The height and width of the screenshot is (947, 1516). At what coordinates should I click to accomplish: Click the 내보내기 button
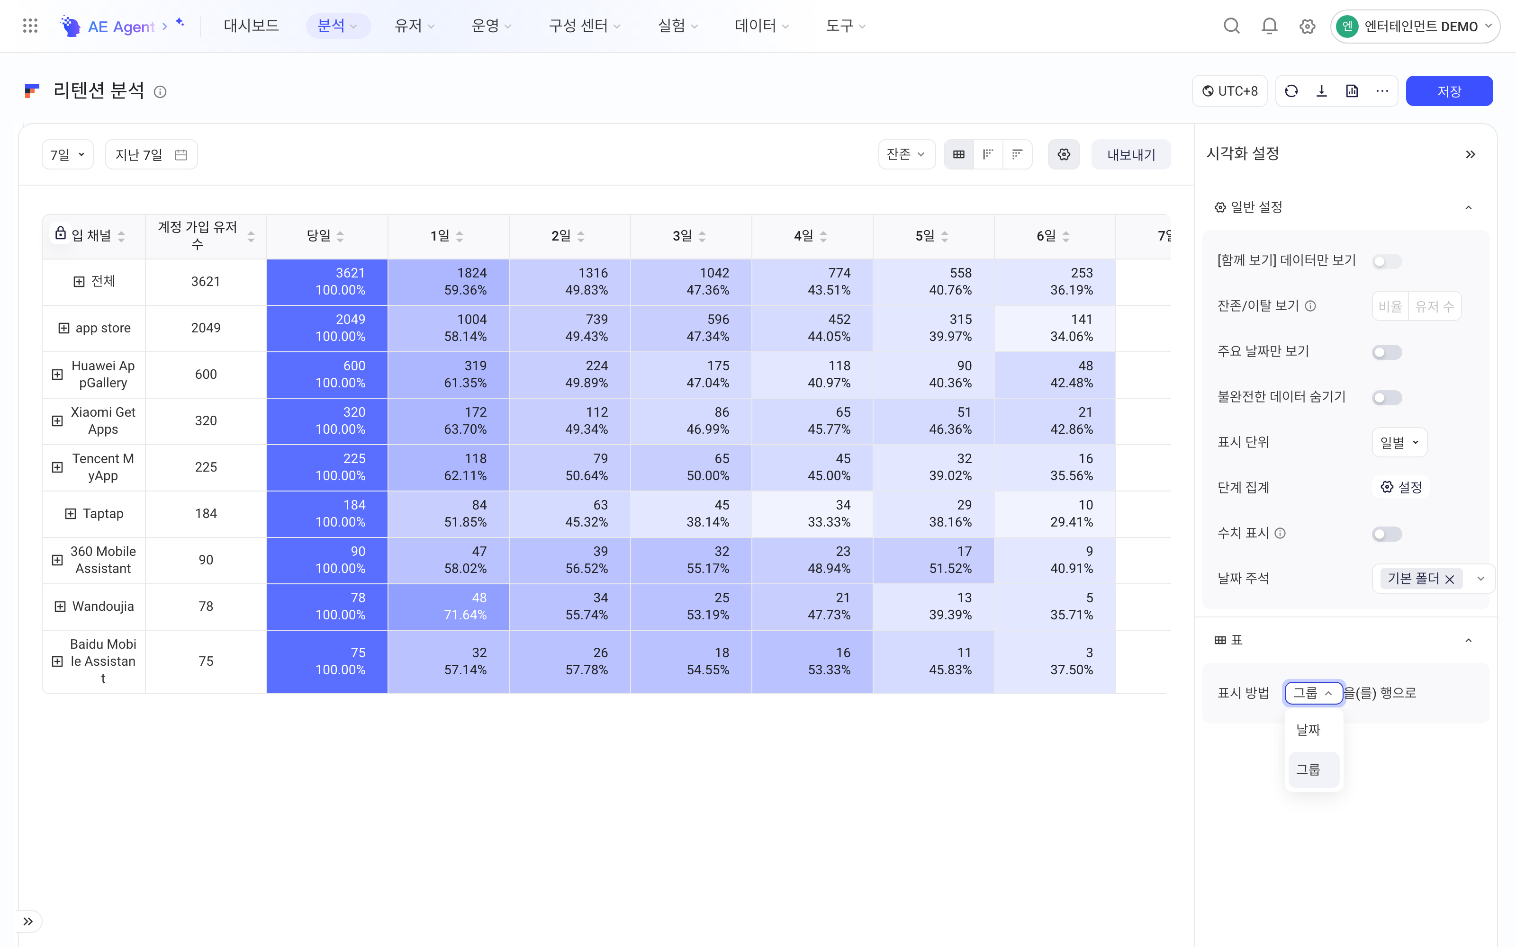click(1131, 155)
